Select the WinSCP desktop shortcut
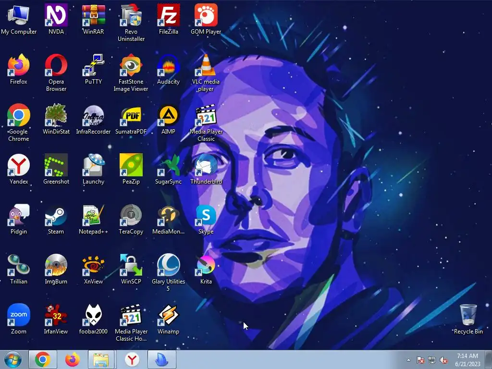492x369 pixels. click(131, 269)
